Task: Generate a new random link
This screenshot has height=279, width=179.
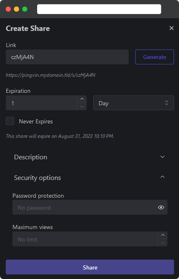Action: tap(155, 57)
